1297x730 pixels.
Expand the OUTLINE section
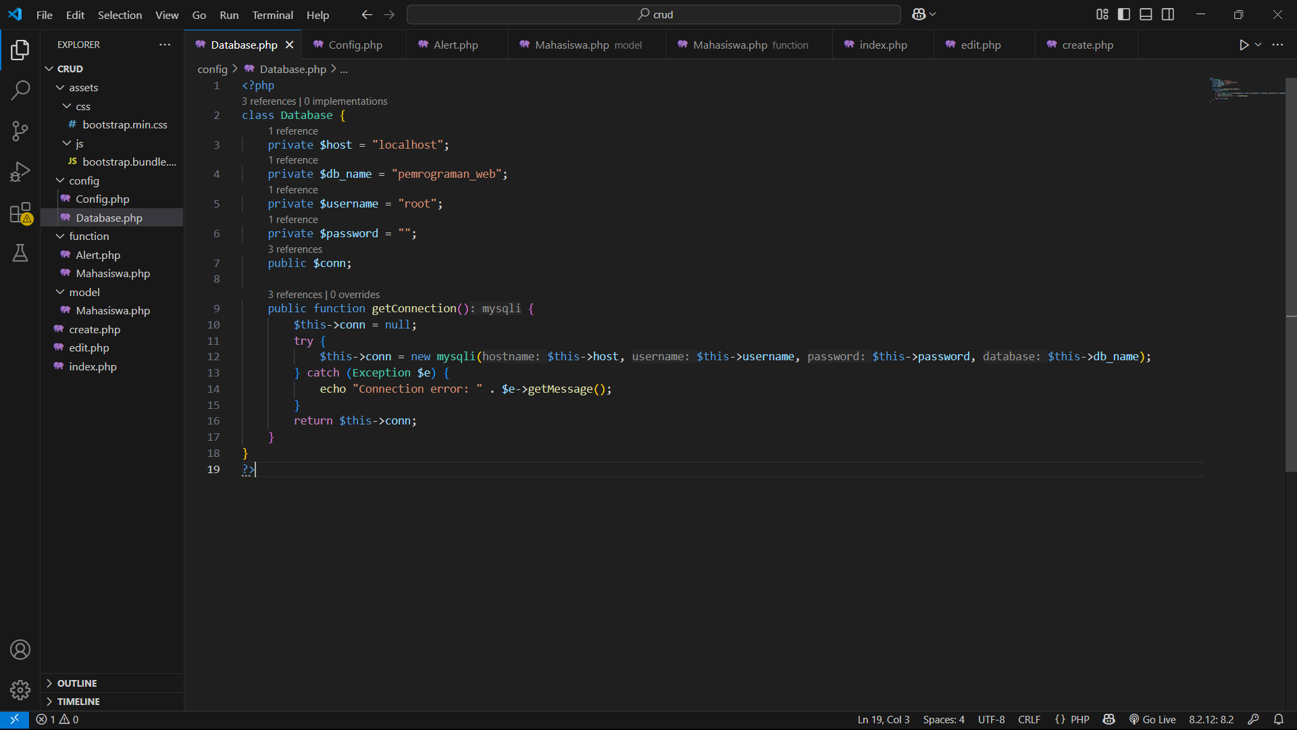[x=76, y=683]
